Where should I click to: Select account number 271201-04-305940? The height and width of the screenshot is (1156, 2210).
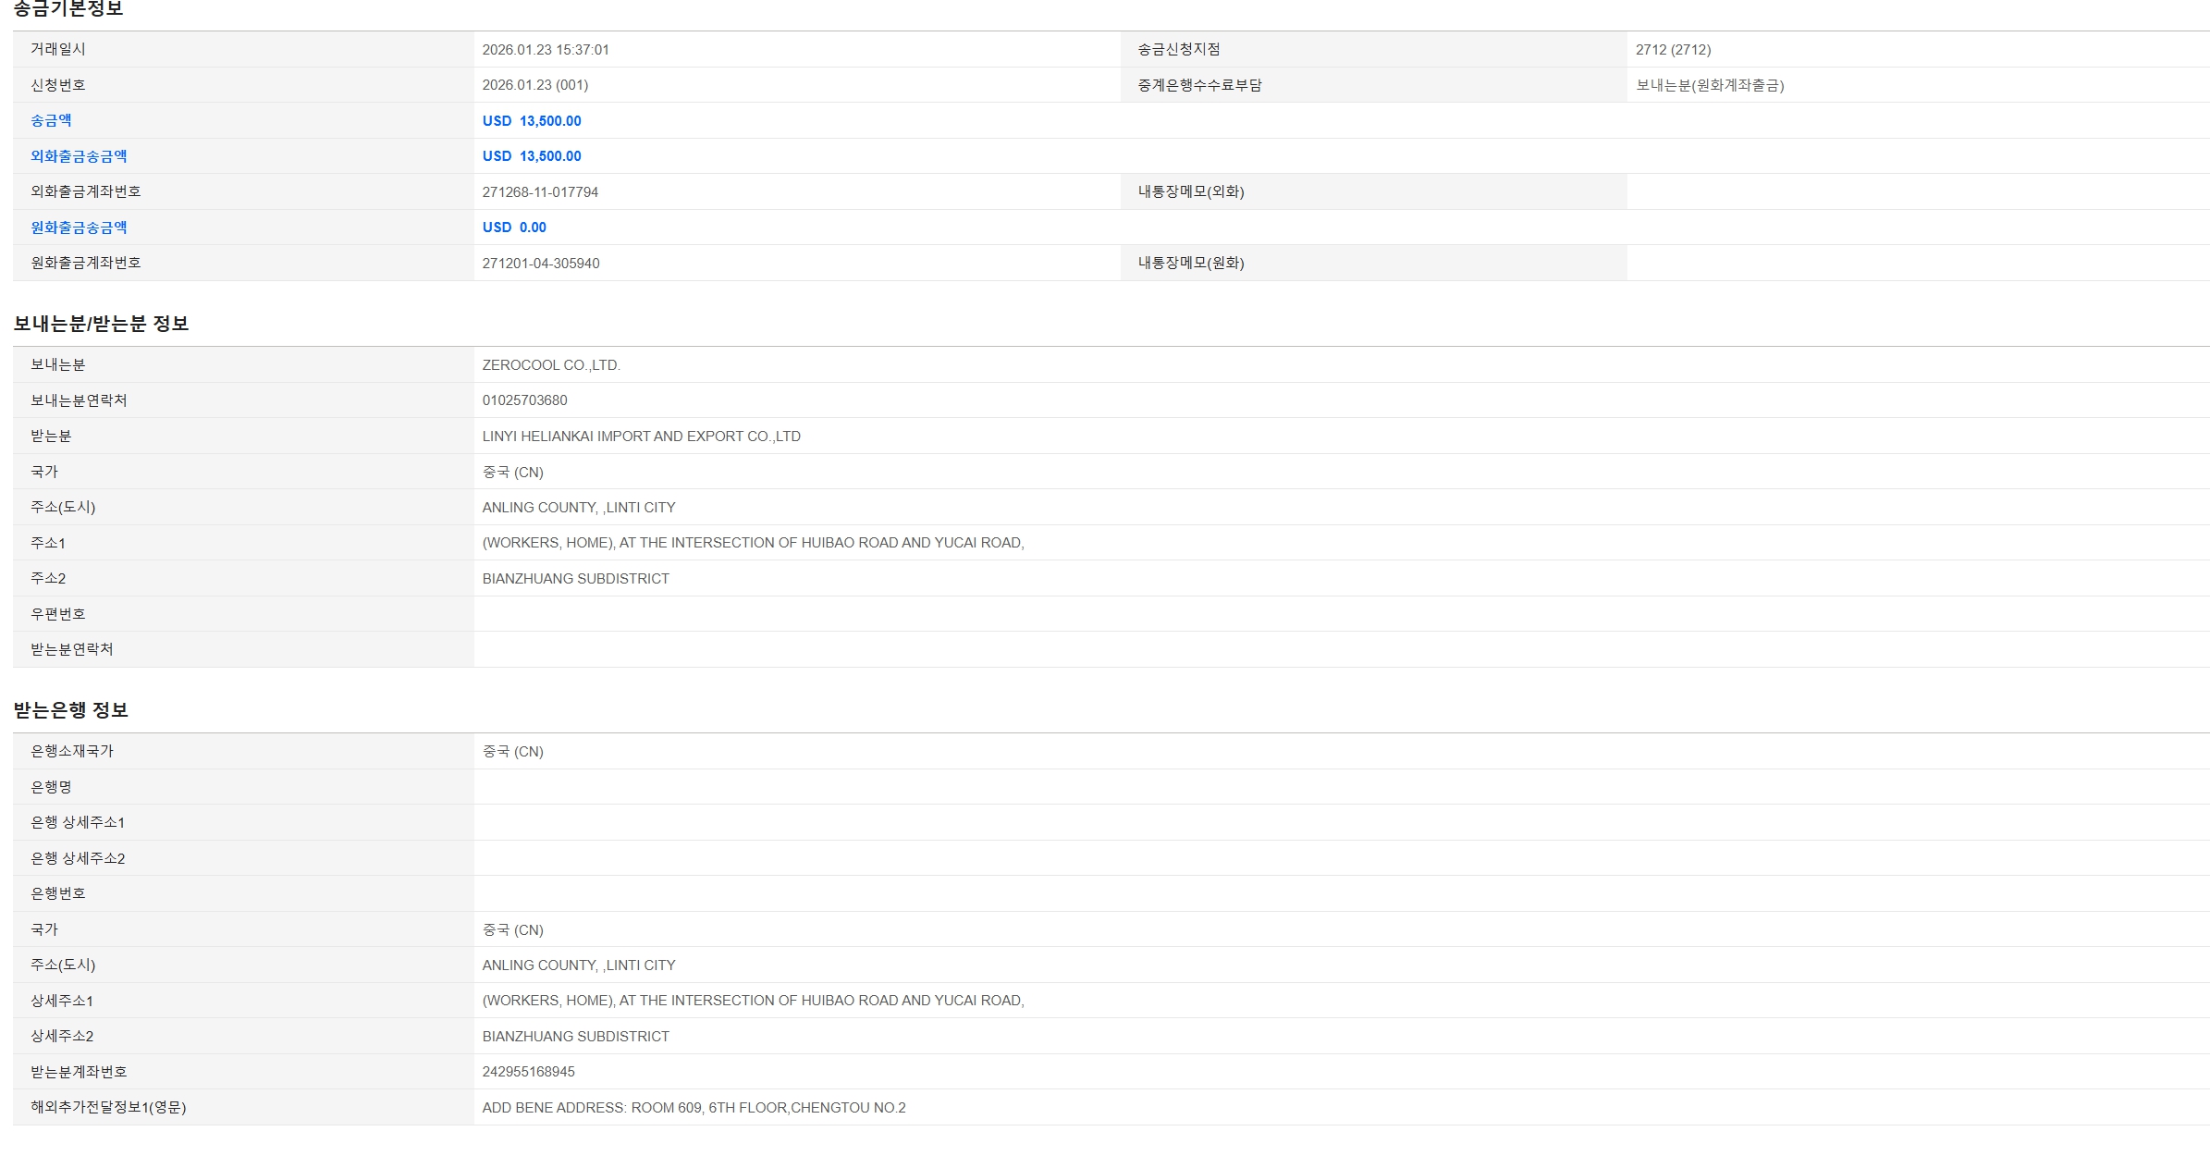tap(541, 264)
